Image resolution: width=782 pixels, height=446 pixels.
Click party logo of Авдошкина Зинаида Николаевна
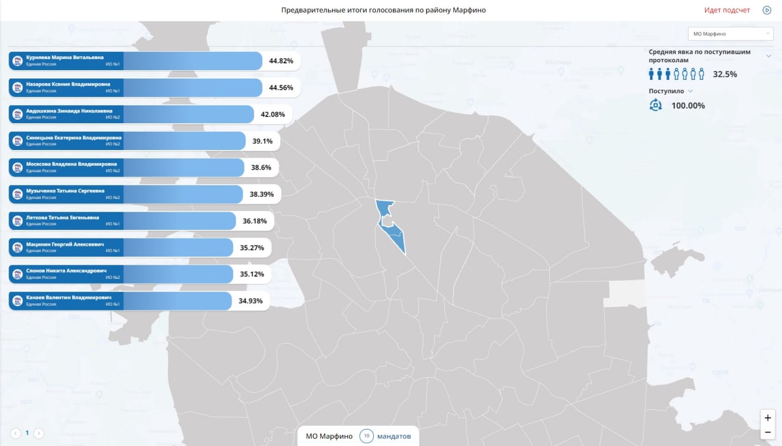point(18,114)
